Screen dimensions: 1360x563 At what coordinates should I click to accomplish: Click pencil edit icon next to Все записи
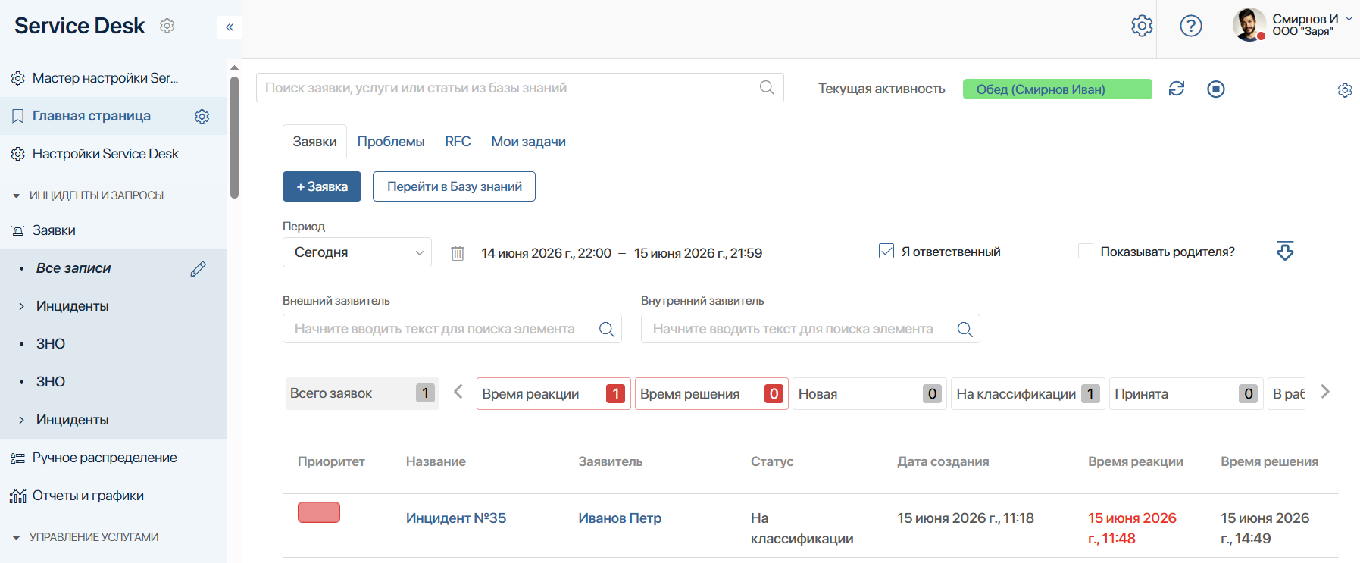(199, 269)
